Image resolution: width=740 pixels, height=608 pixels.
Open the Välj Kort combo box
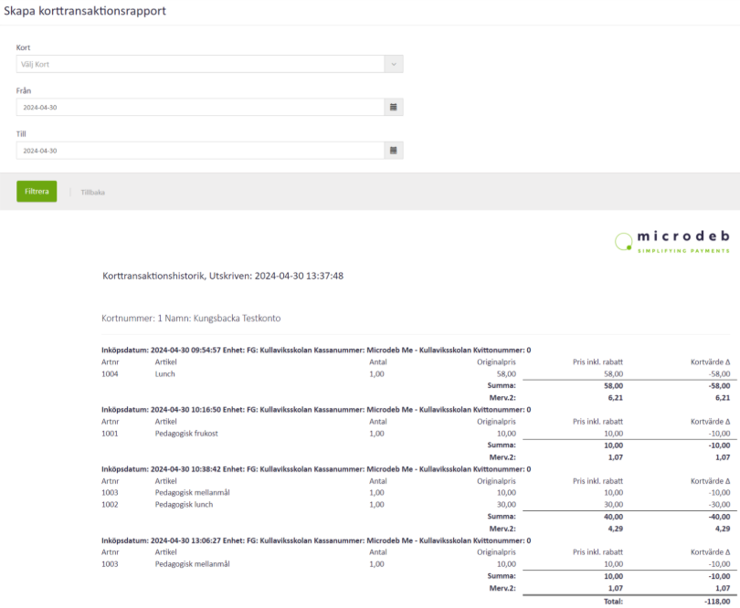coord(201,65)
